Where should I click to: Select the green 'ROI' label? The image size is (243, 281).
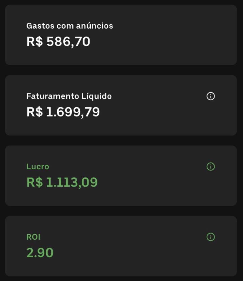tap(33, 237)
